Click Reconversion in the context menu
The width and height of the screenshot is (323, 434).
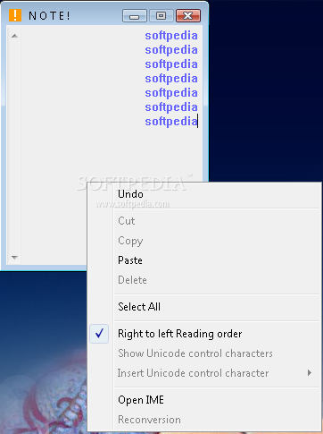coord(204,420)
